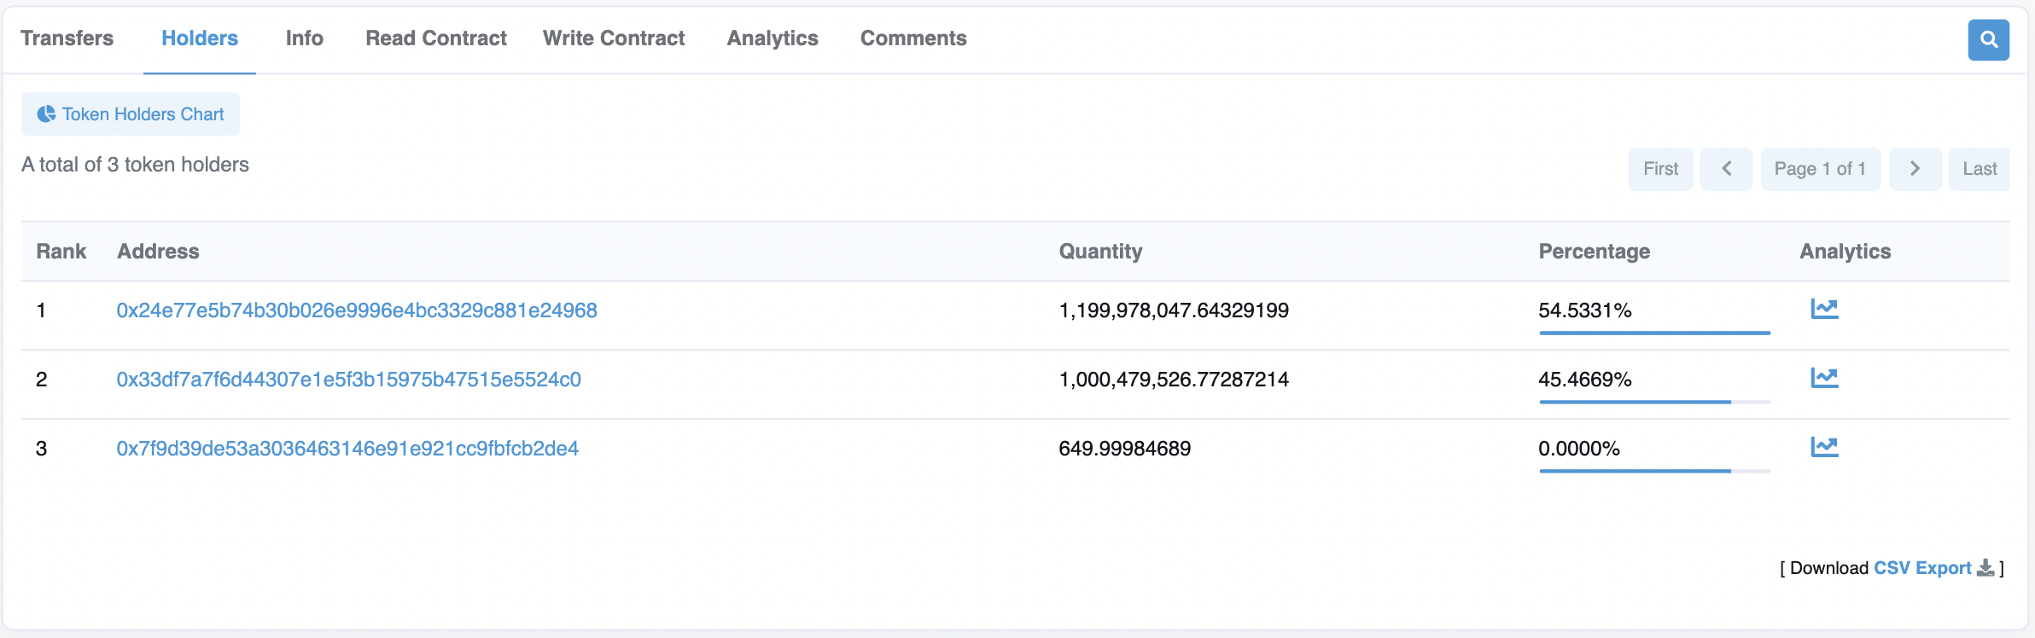
Task: Open the Read Contract tab
Action: tap(435, 38)
